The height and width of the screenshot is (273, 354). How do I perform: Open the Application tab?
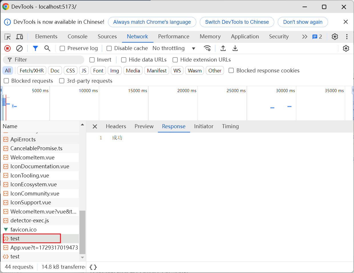point(245,37)
